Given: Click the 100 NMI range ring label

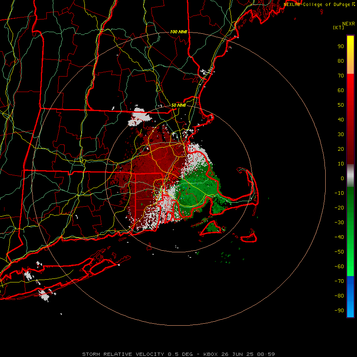Looking at the screenshot, I should tap(178, 32).
